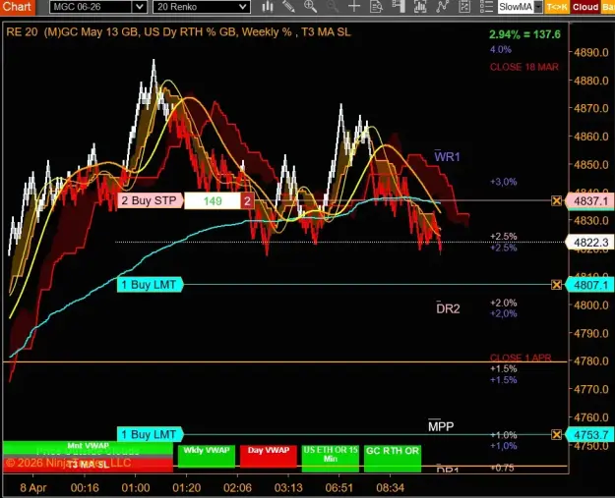
Task: Click the greyed zoom out magnifier icon
Action: [333, 7]
